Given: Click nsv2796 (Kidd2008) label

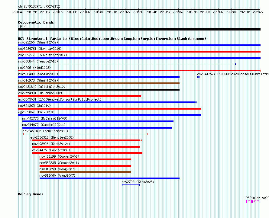Looking at the screenshot, I should (34, 68).
